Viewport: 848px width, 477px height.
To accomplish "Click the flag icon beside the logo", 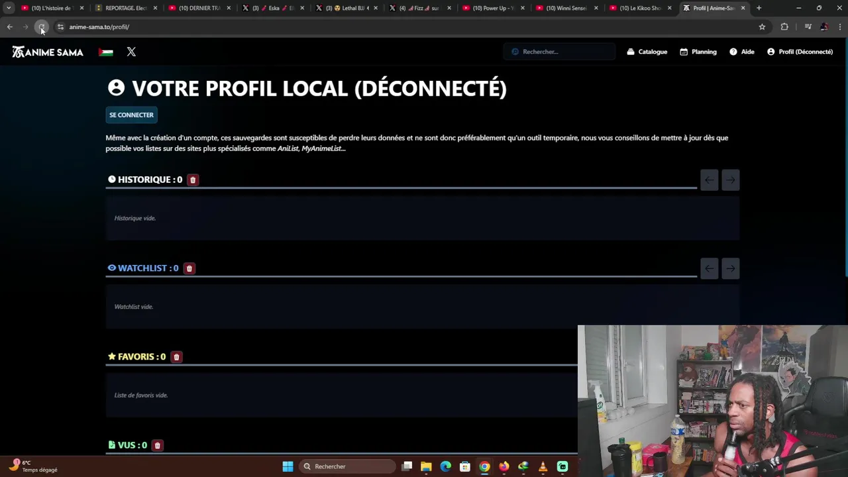I will pyautogui.click(x=106, y=52).
